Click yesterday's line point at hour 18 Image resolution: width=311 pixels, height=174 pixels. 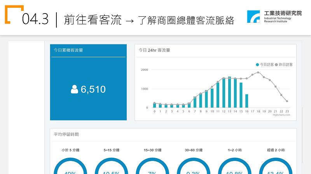tap(258, 72)
